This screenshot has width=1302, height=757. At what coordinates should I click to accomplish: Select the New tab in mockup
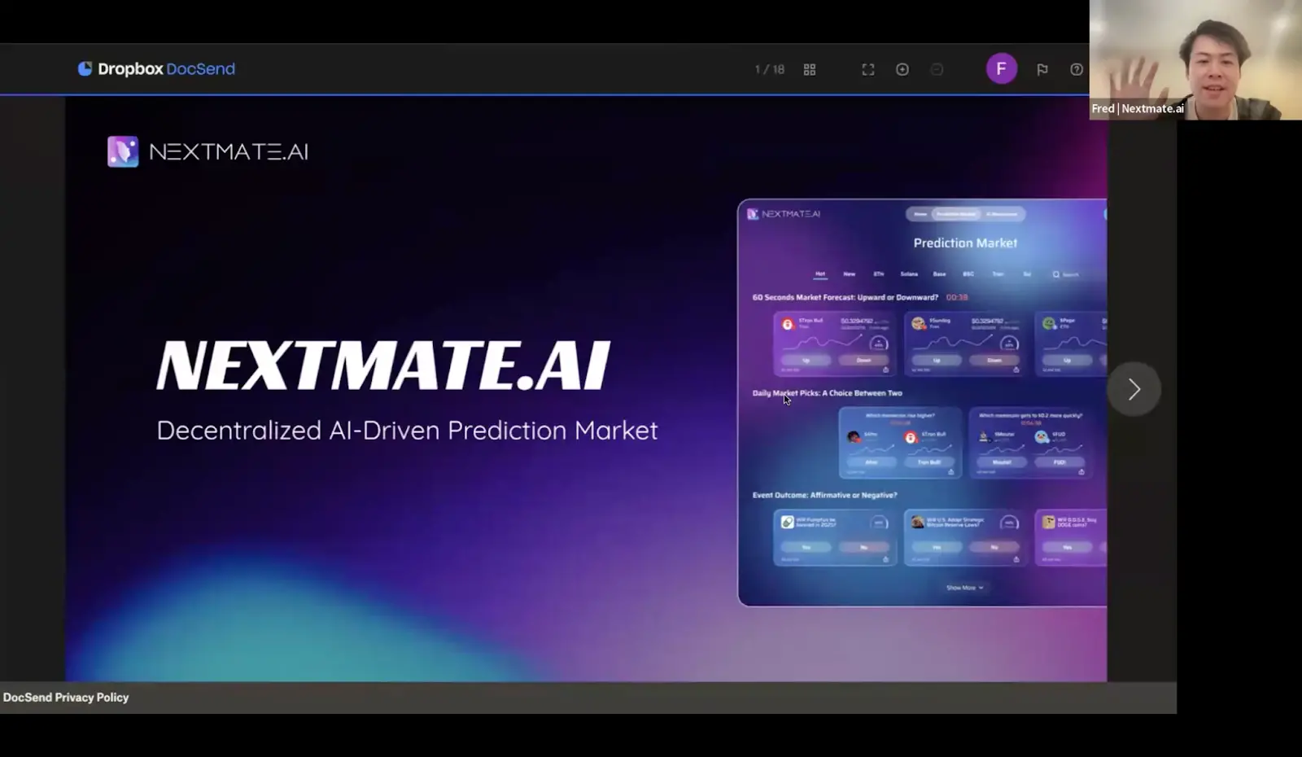[850, 274]
